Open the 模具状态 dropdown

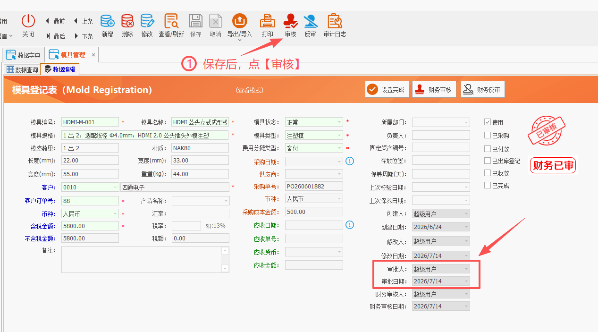(x=339, y=122)
